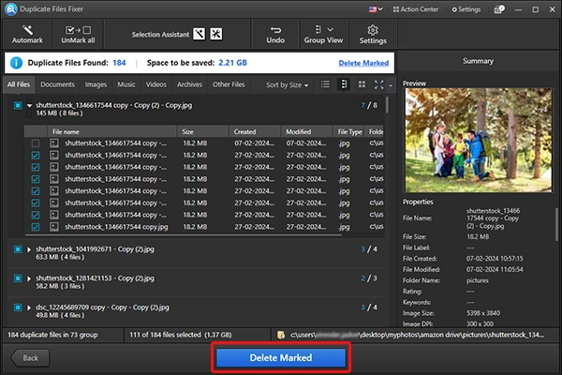Toggle group checkbox for shutterstock_1281421153 group
This screenshot has width=562, height=375.
(18, 278)
